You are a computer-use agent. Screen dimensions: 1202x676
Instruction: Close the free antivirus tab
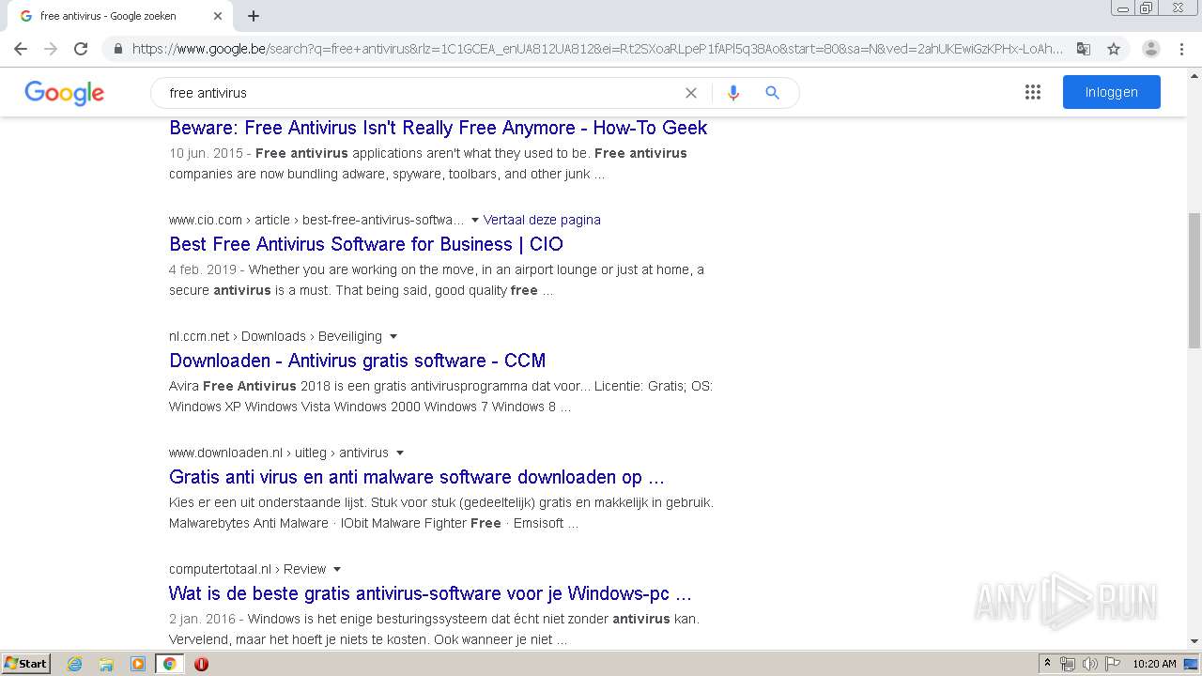(x=218, y=16)
